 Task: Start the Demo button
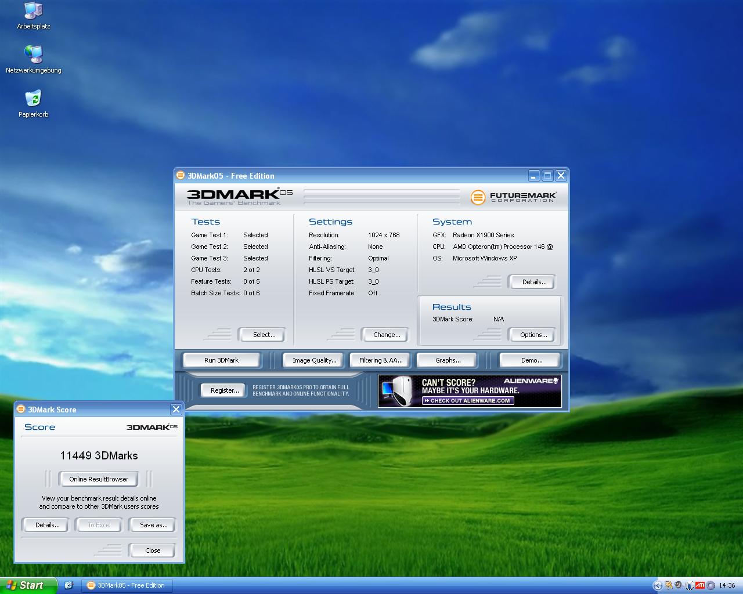point(531,360)
